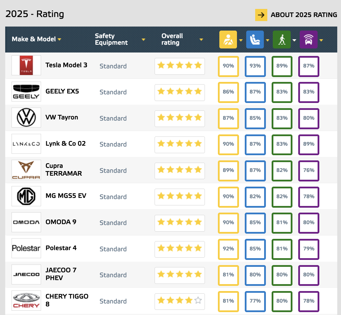Click the blue Child Occupant seat icon

pyautogui.click(x=255, y=40)
